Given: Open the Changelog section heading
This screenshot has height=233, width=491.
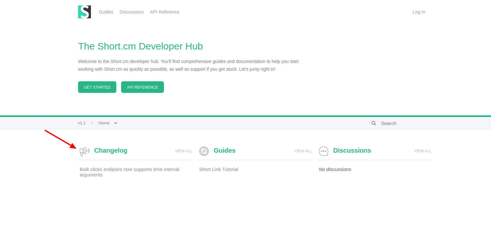Looking at the screenshot, I should 111,150.
